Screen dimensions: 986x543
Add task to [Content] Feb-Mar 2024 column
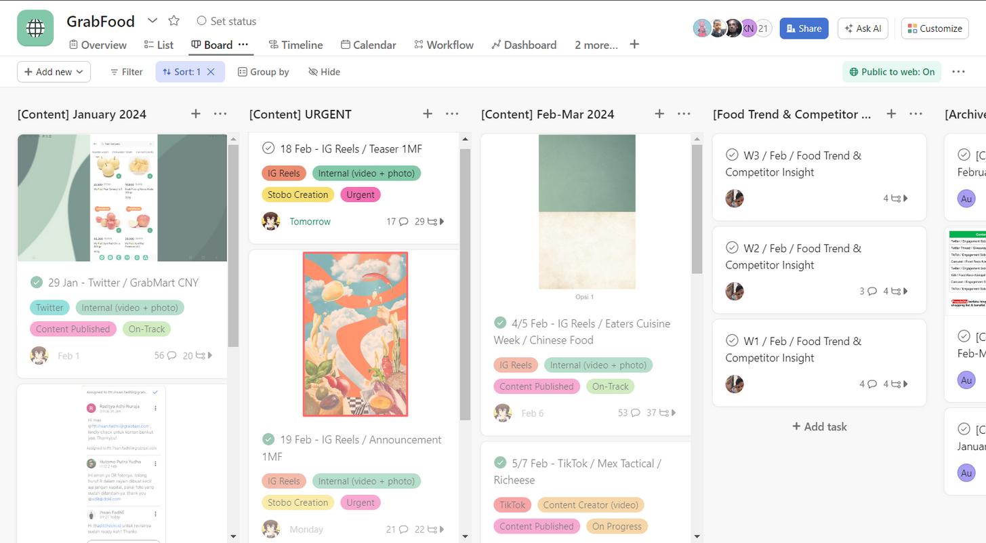659,114
